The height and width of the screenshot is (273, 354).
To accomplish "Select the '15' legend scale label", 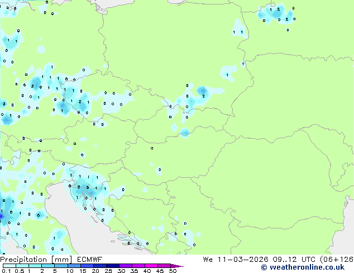I will 83,271.
